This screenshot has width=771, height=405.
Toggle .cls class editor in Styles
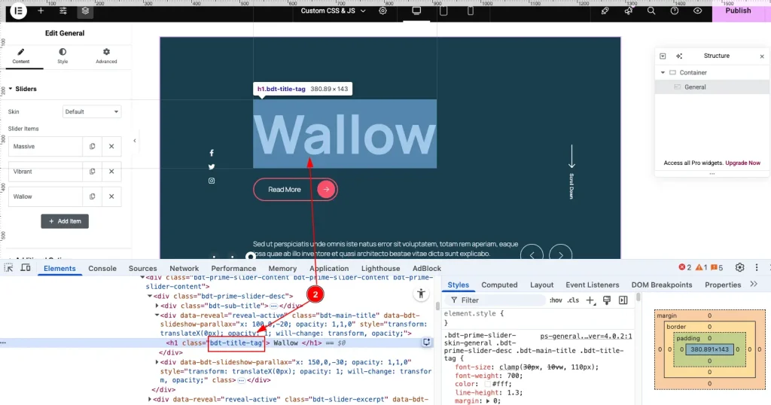[574, 300]
